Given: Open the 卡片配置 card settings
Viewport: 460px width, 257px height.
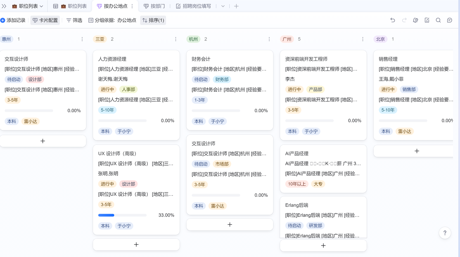Looking at the screenshot, I should point(45,20).
